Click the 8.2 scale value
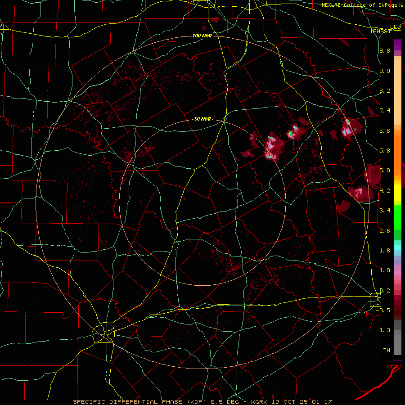 [385, 90]
